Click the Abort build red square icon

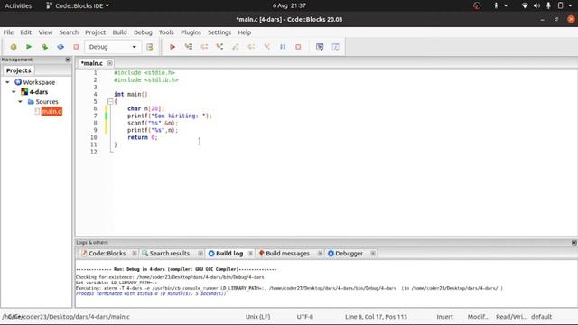76,47
